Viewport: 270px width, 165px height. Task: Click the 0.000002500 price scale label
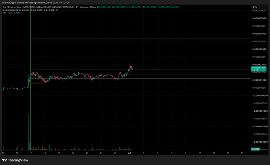[x=259, y=57]
